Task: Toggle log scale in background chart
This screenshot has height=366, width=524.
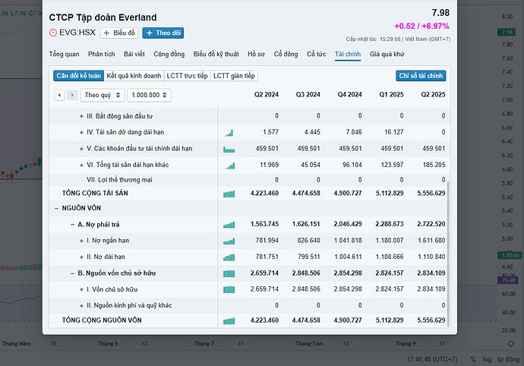Action: [x=487, y=359]
